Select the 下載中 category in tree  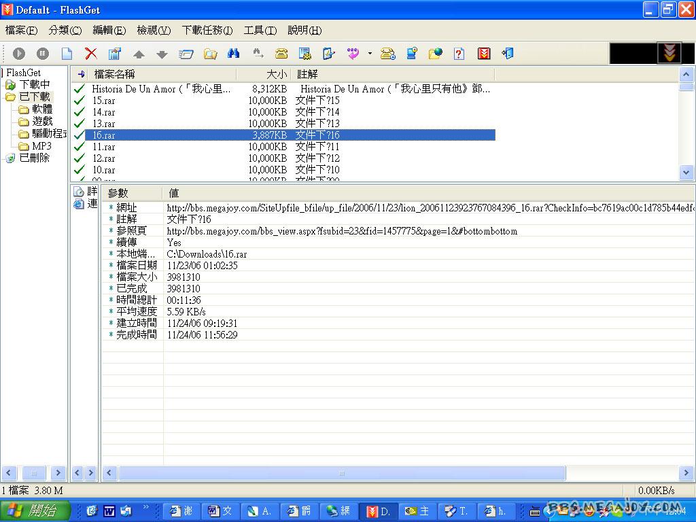pyautogui.click(x=34, y=84)
